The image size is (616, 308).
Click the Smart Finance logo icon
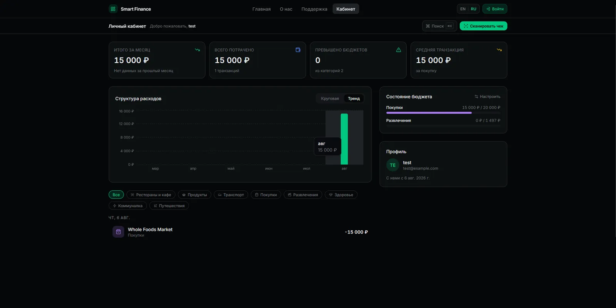click(x=113, y=9)
